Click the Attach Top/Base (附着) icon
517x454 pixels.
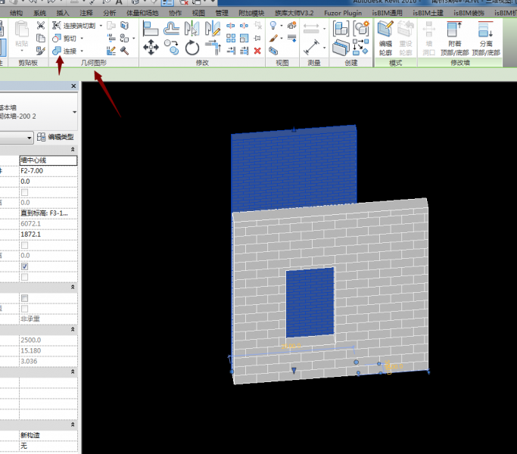coord(454,37)
